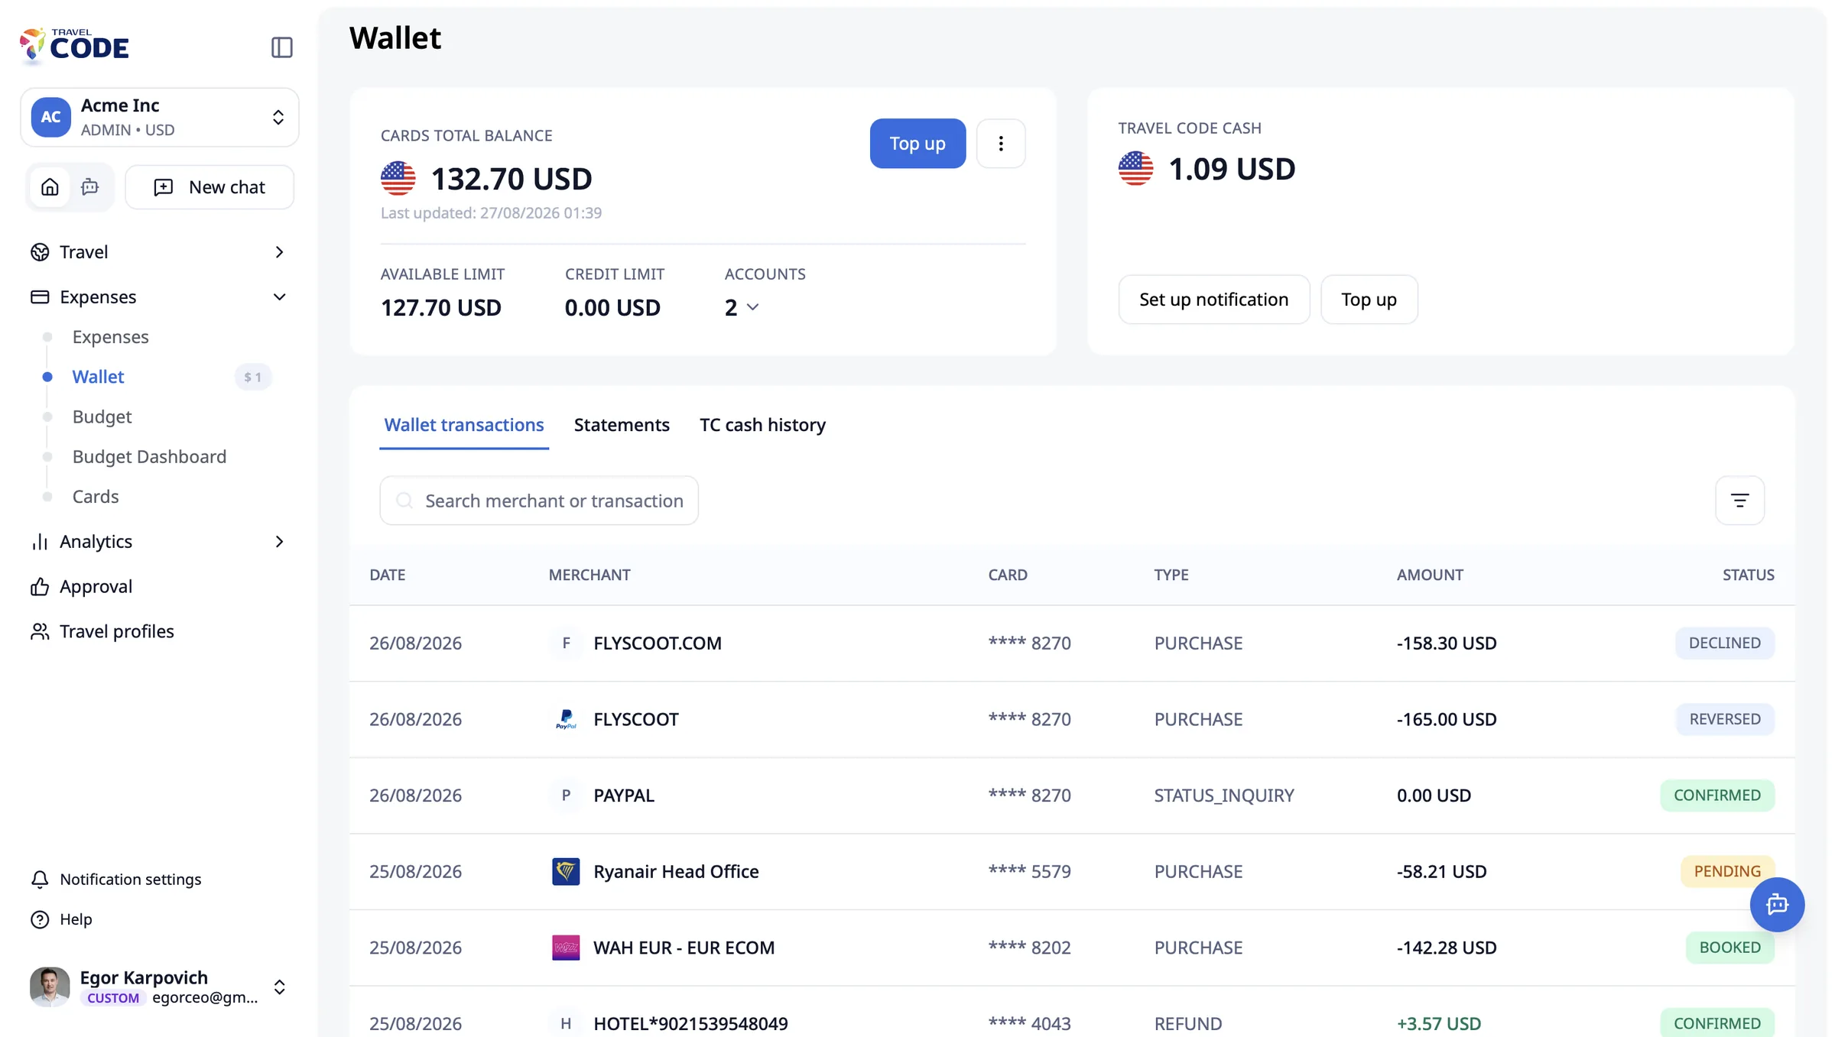Collapse the Expenses menu section

click(x=158, y=297)
